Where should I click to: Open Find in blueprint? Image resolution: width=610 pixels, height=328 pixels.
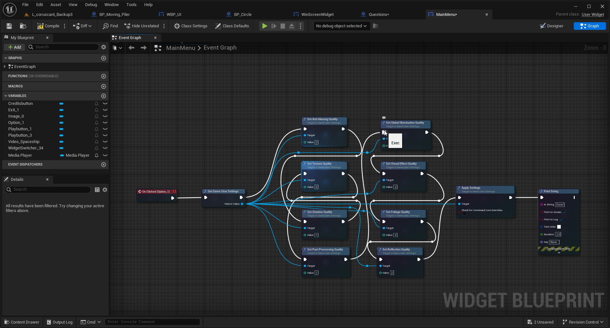point(110,26)
